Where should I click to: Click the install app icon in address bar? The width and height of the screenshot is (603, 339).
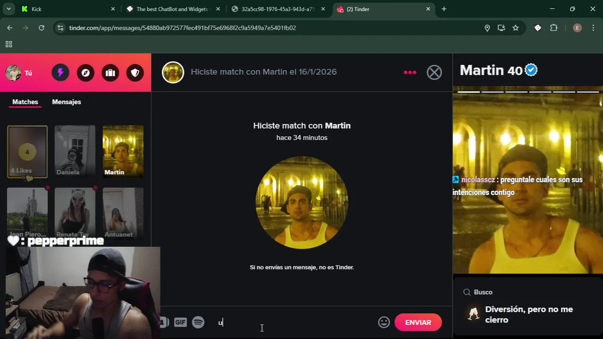501,28
